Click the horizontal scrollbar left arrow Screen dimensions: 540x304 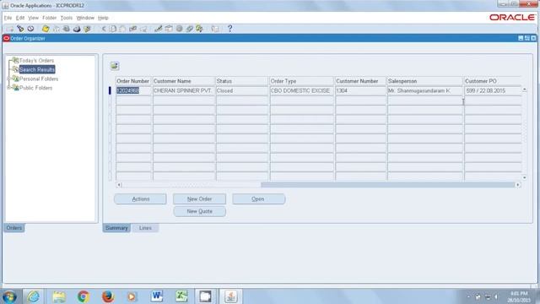point(119,185)
